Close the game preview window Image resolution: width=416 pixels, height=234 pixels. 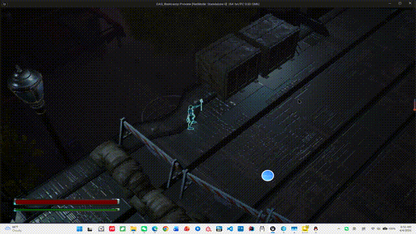tap(410, 4)
